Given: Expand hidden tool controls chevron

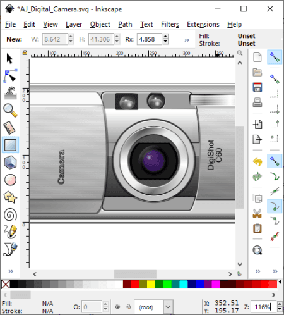Looking at the screenshot, I should (187, 40).
